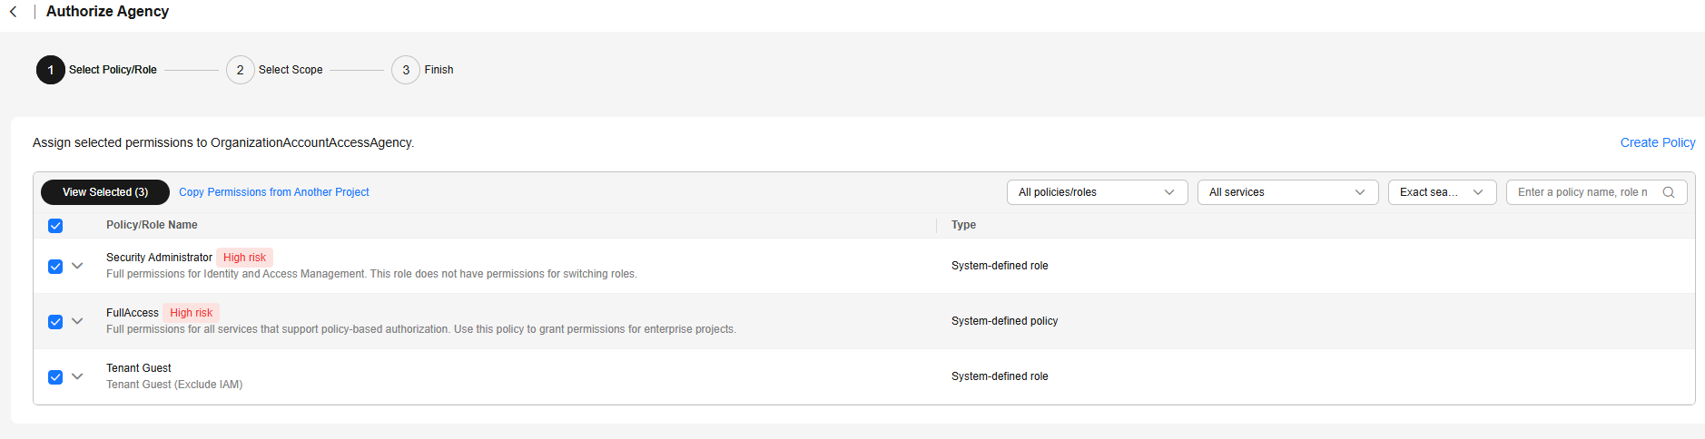Viewport: 1705px width, 439px height.
Task: Open the Exact search mode dropdown
Action: click(x=1442, y=192)
